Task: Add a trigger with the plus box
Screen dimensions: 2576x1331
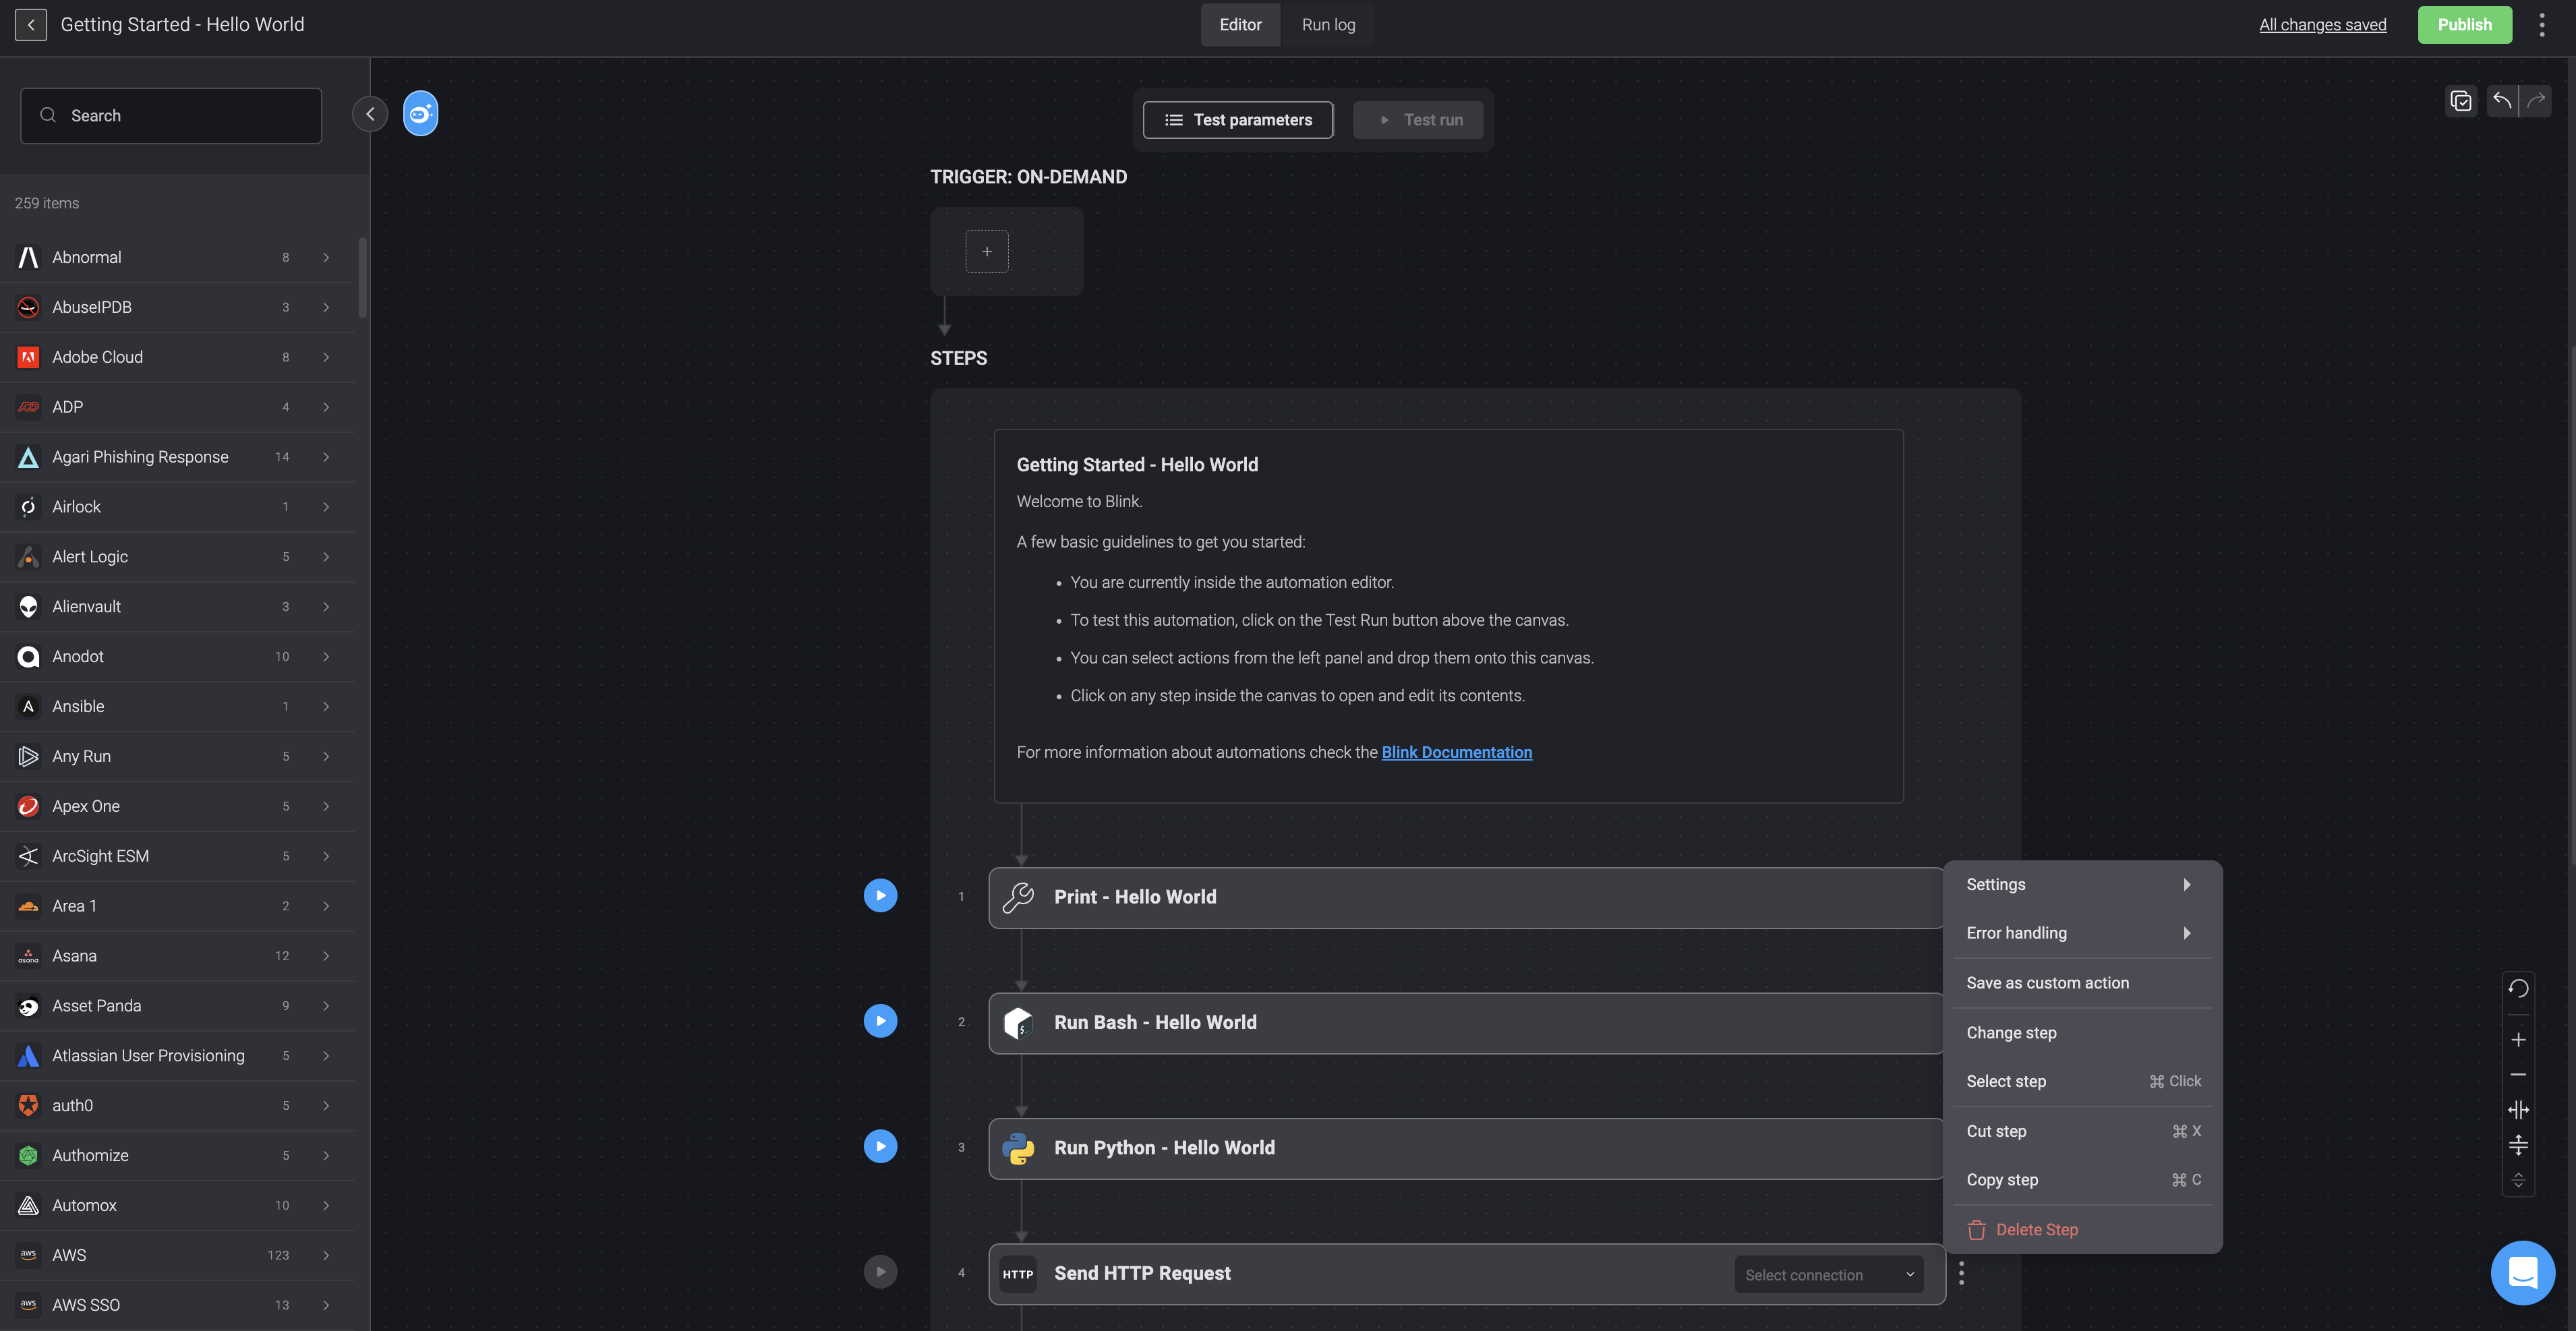Action: click(986, 252)
